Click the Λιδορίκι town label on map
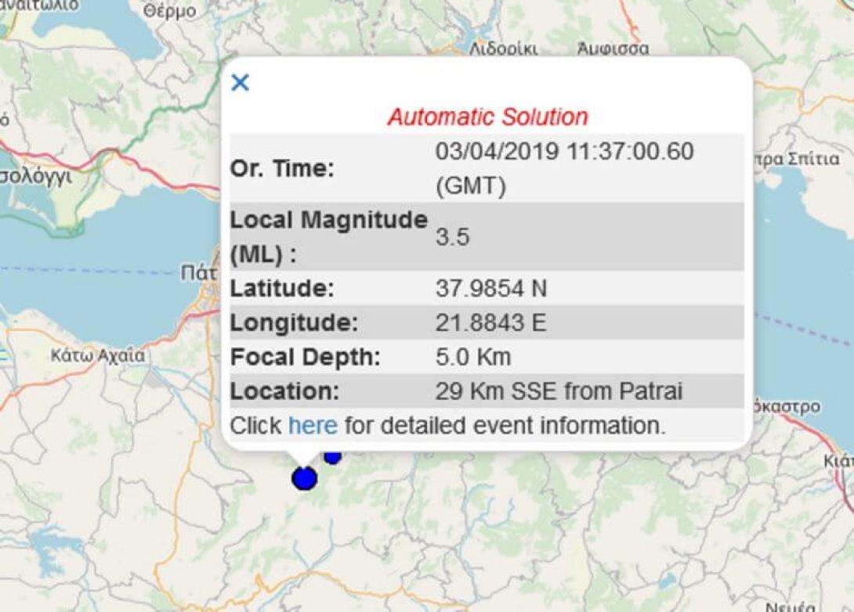Viewport: 854px width, 612px height. 503,49
